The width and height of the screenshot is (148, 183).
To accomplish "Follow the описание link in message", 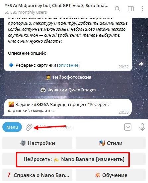I will coord(68,65).
